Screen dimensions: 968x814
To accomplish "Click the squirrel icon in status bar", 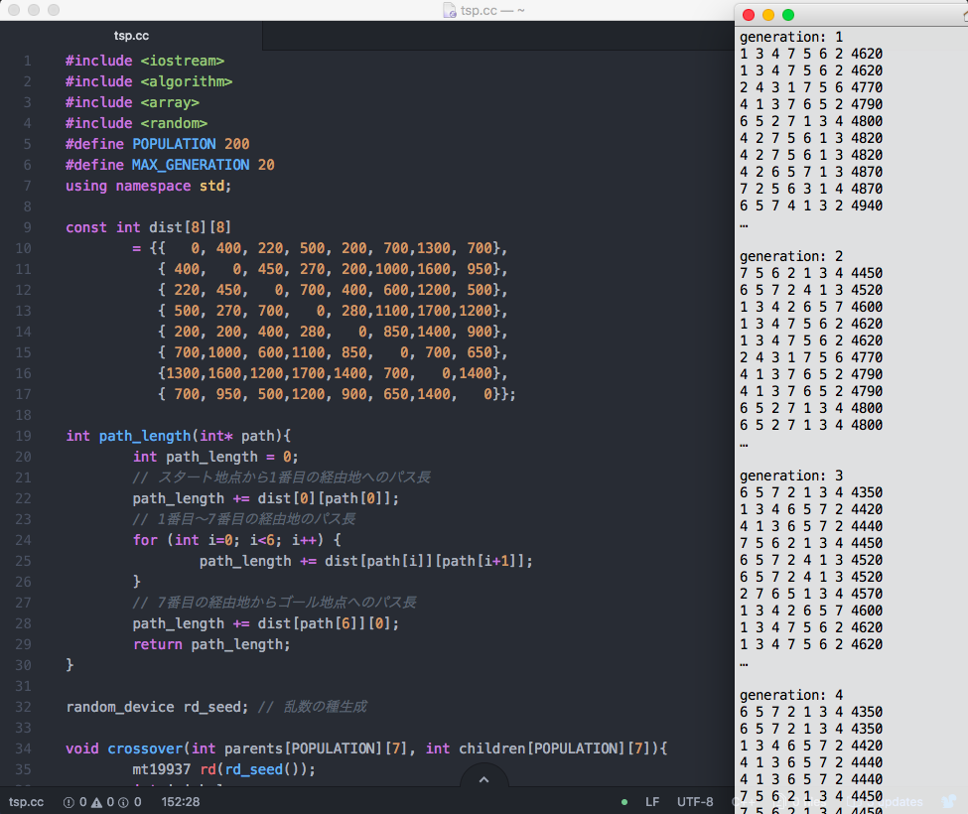I will pos(949,802).
